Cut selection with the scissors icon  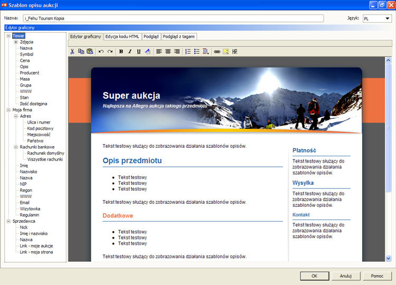click(72, 52)
